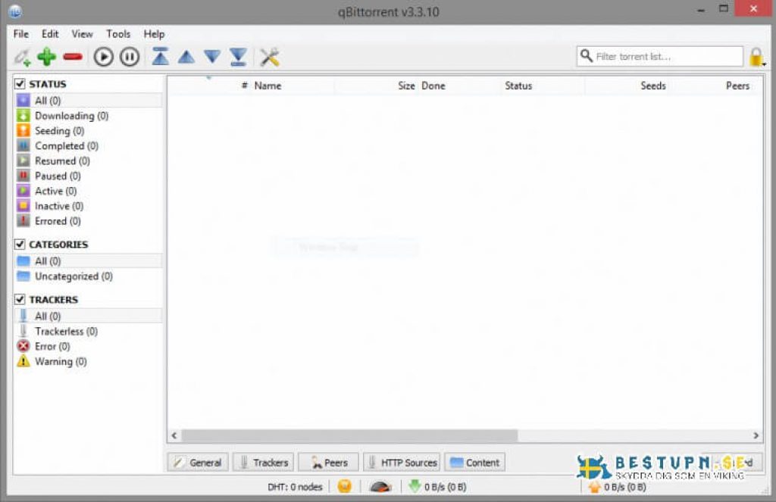Image resolution: width=776 pixels, height=502 pixels.
Task: Click the red minus delete torrent icon
Action: coord(73,57)
